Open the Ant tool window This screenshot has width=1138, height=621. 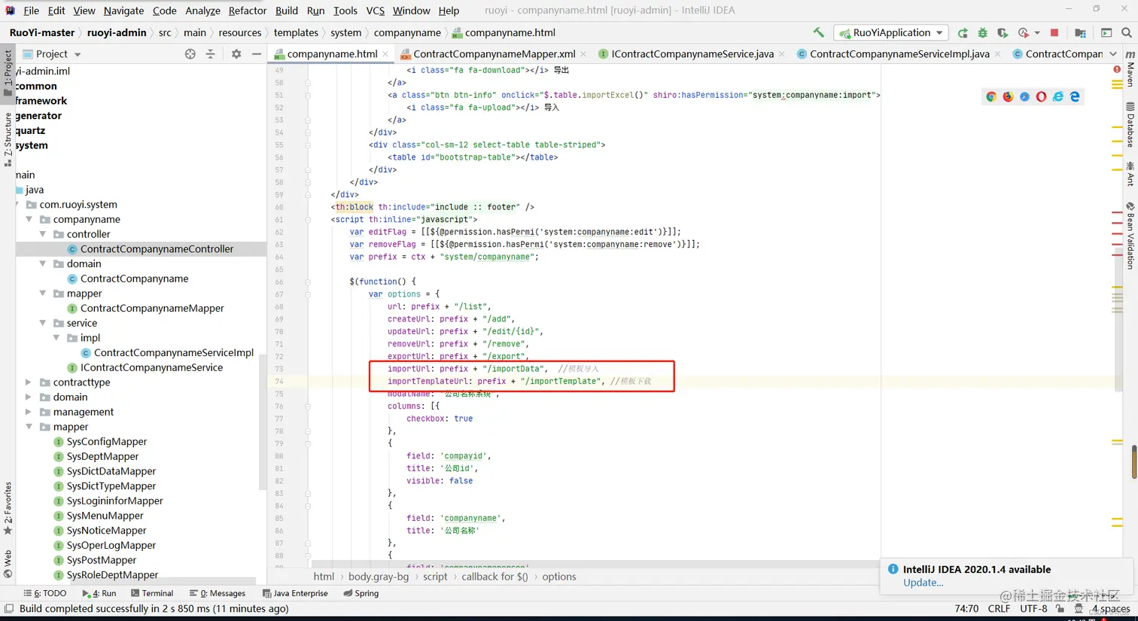[1130, 173]
